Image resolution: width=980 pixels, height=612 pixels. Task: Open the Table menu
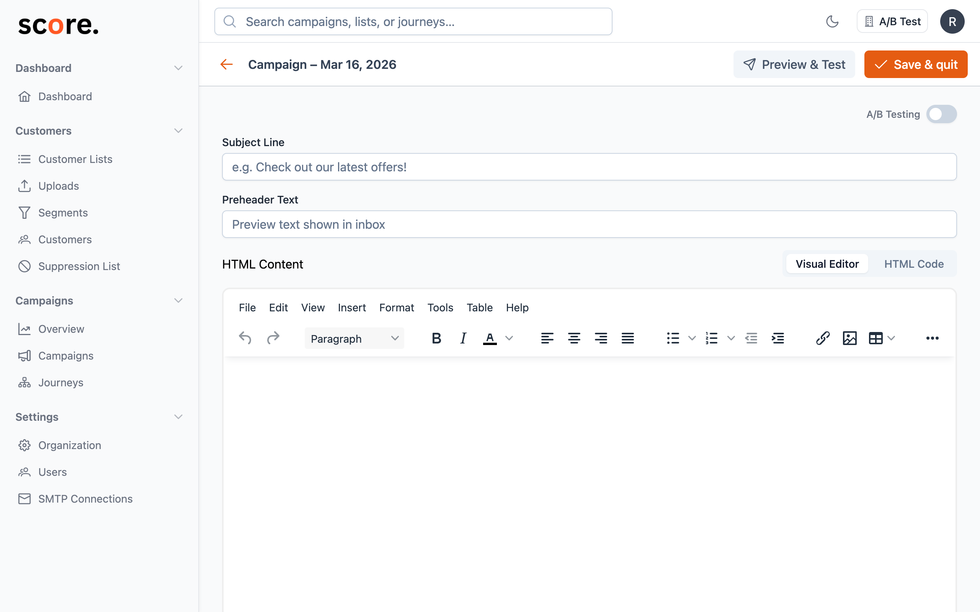(x=479, y=308)
